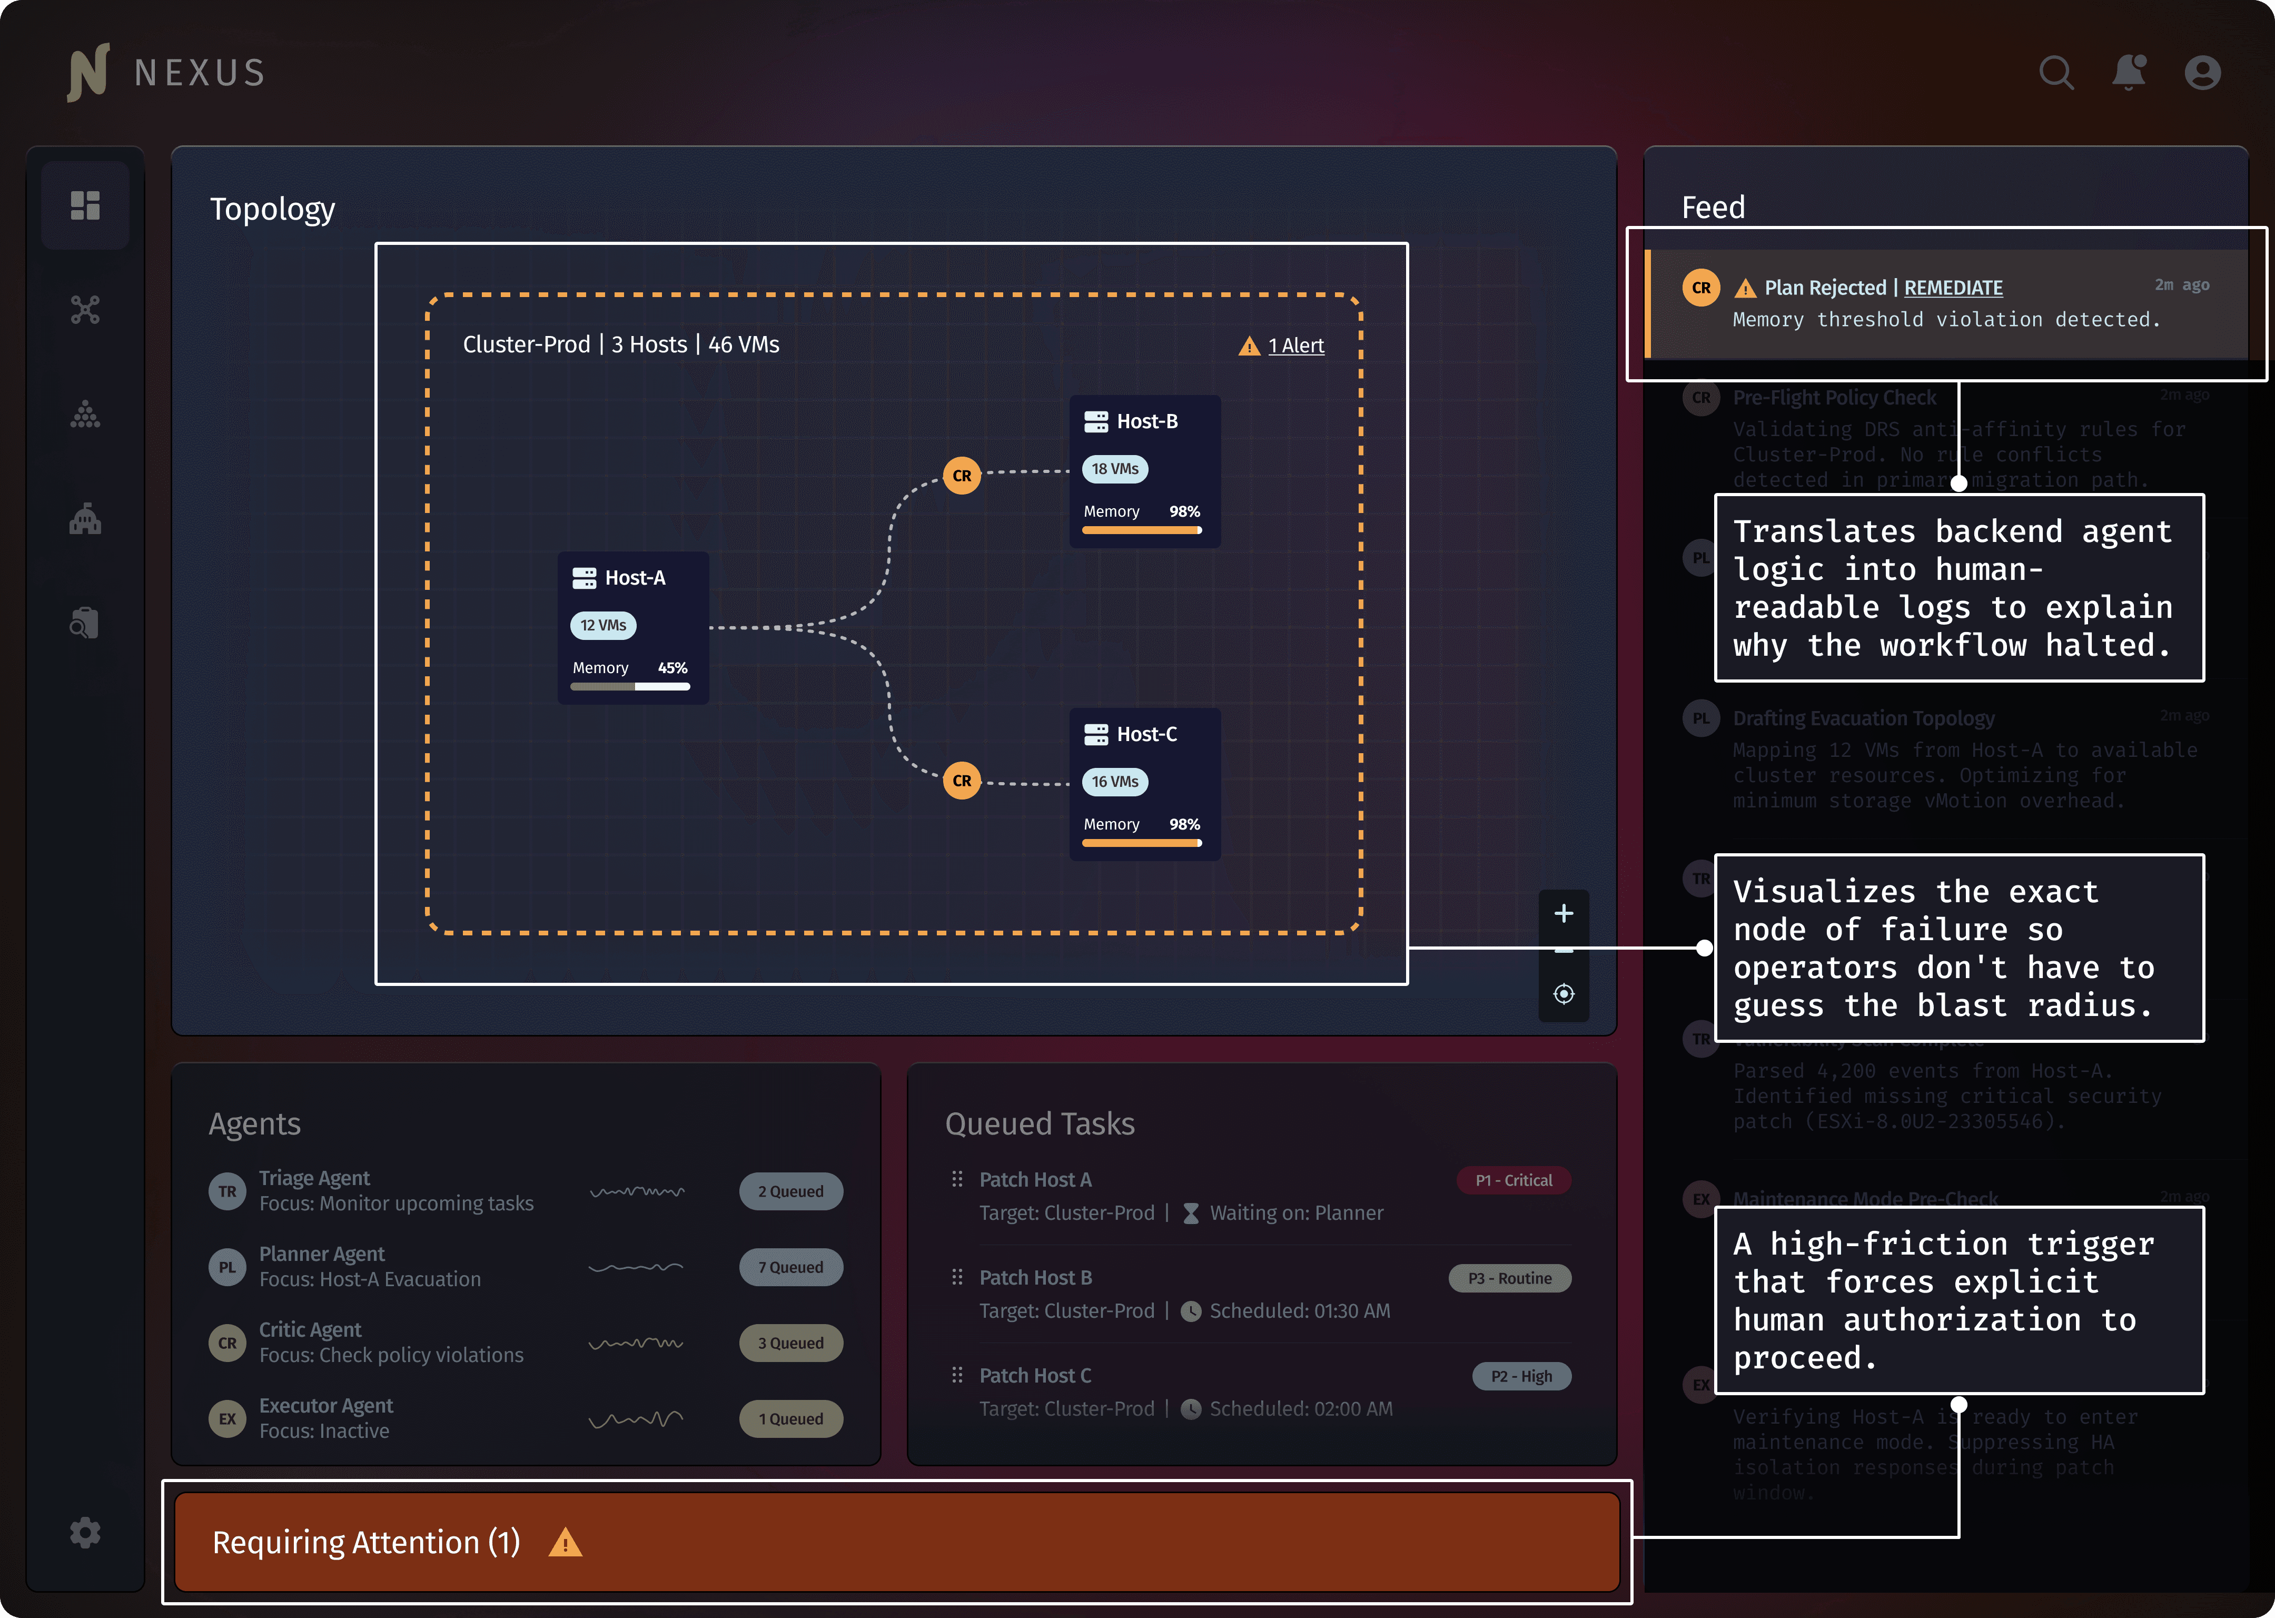This screenshot has height=1618, width=2275.
Task: Click Host-C memory usage bar
Action: [x=1142, y=844]
